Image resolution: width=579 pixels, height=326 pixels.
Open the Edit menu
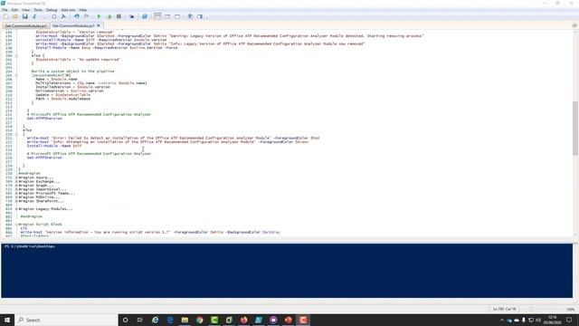[x=14, y=10]
